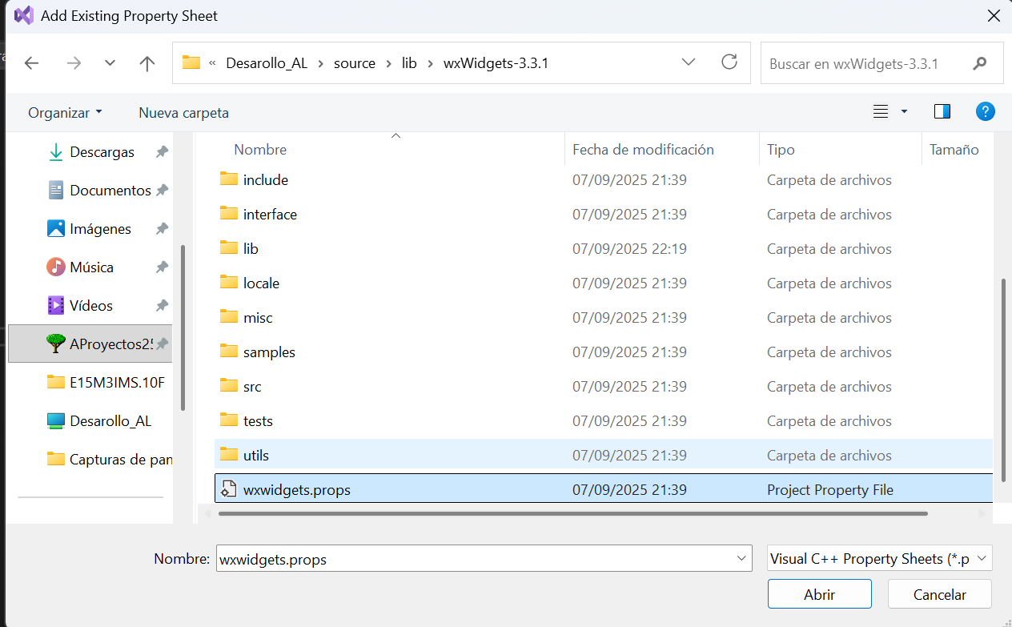Change the view layout icon
Viewport: 1012px width, 627px height.
[x=881, y=112]
